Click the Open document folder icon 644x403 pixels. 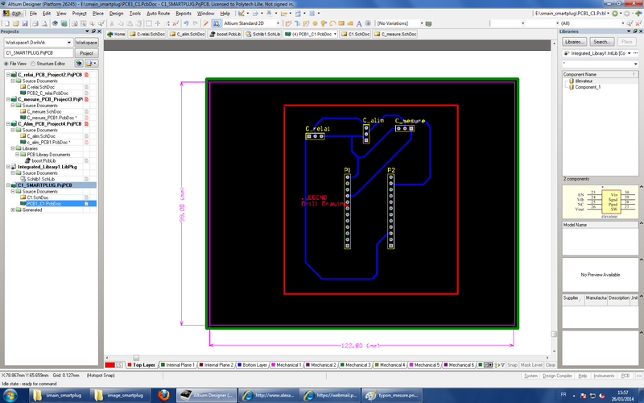(x=17, y=24)
